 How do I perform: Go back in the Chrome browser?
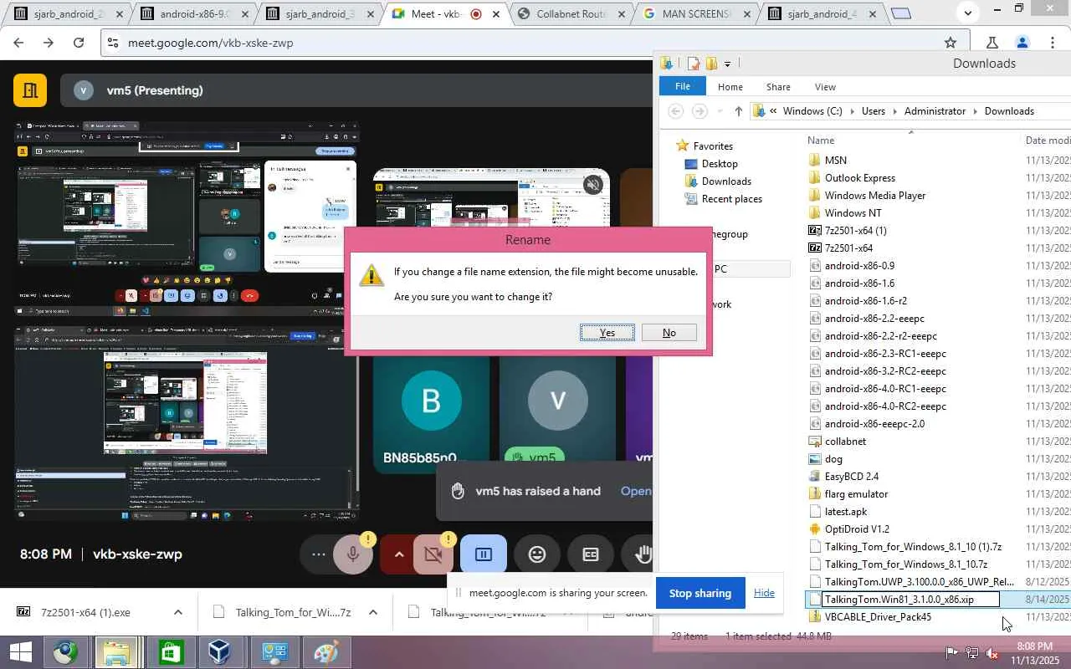[19, 43]
